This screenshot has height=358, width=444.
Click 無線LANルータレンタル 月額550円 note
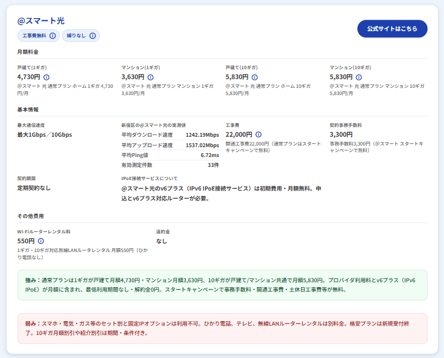coord(82,254)
